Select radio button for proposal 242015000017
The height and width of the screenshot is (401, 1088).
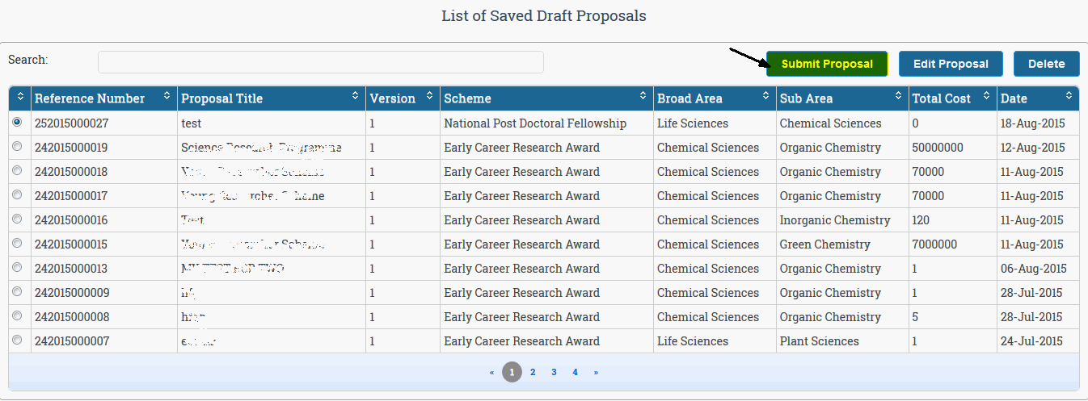click(17, 194)
